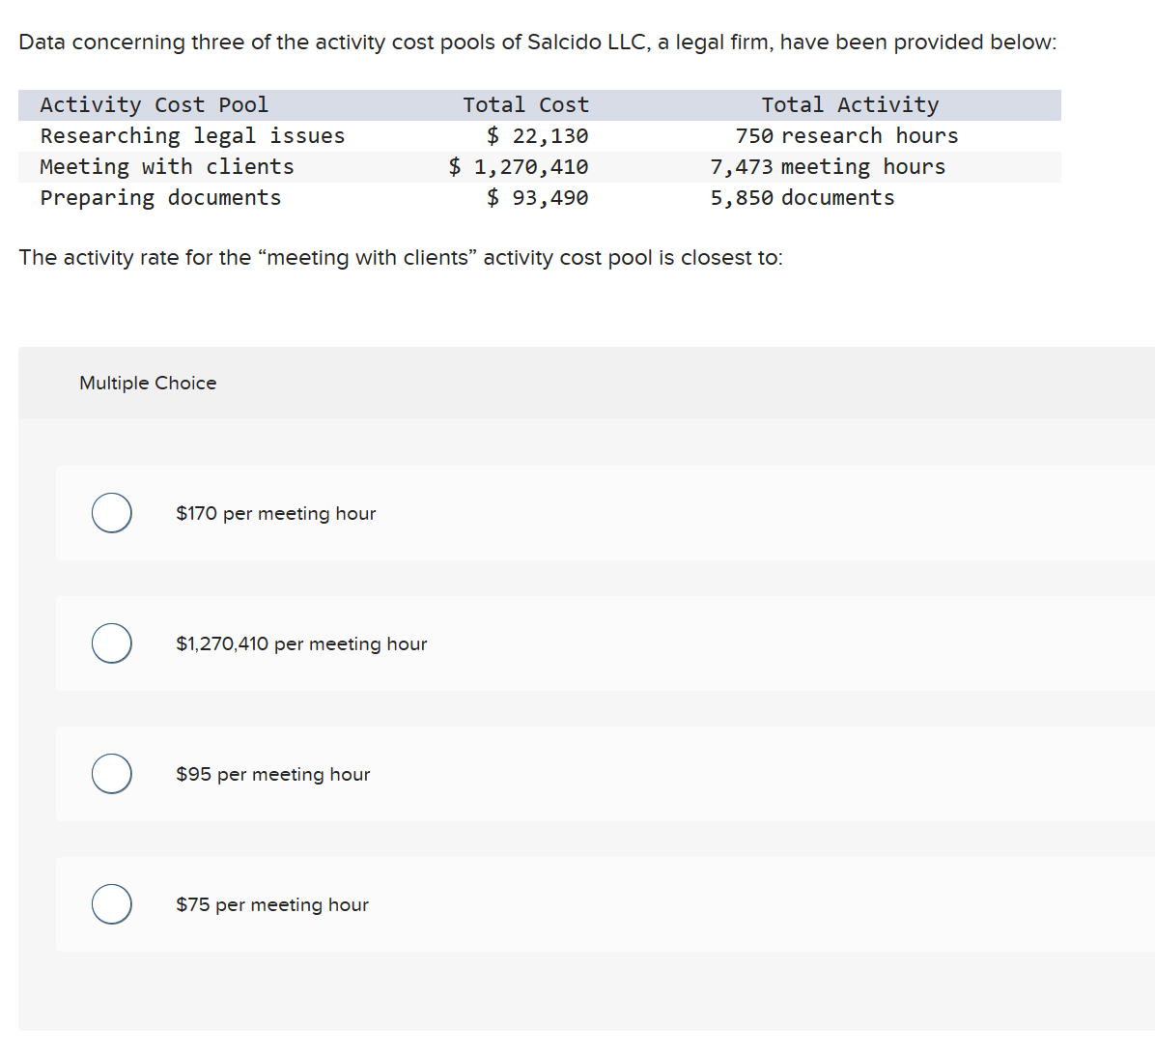Click the 'Researching legal issues' table row label
1155x1057 pixels.
[x=192, y=135]
